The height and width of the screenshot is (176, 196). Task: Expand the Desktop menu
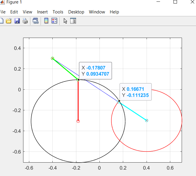[x=76, y=12]
